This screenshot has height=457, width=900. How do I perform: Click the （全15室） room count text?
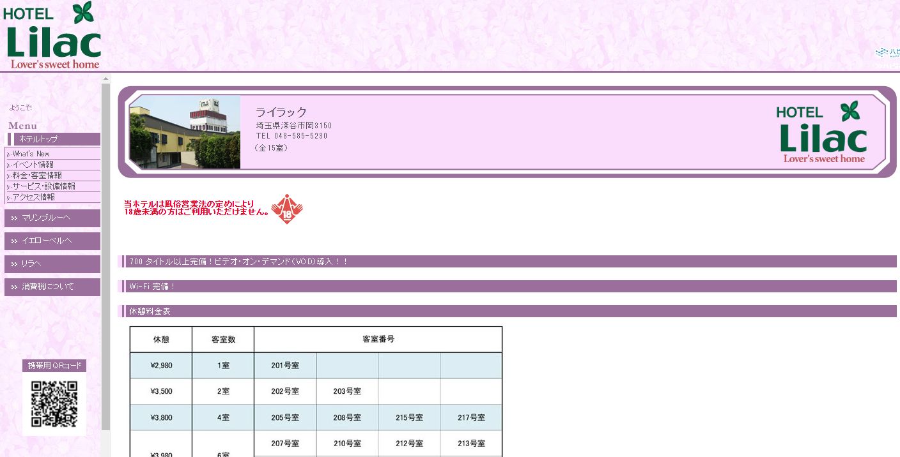272,148
